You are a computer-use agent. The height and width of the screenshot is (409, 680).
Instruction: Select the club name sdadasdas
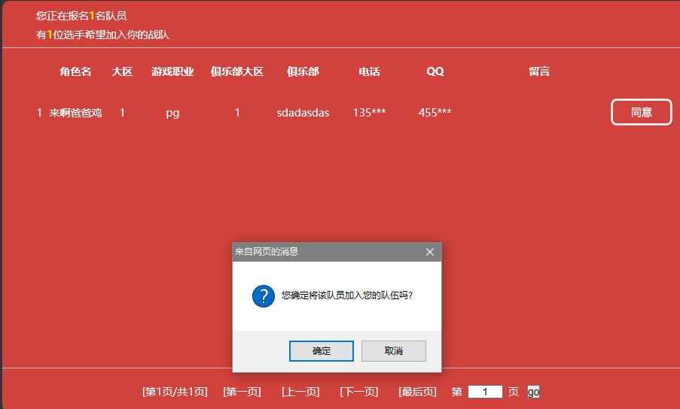[303, 113]
